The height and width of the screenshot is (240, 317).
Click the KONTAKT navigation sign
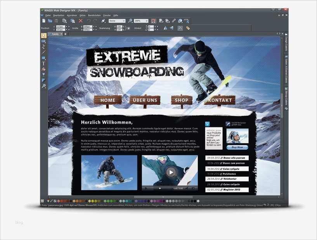pos(219,100)
